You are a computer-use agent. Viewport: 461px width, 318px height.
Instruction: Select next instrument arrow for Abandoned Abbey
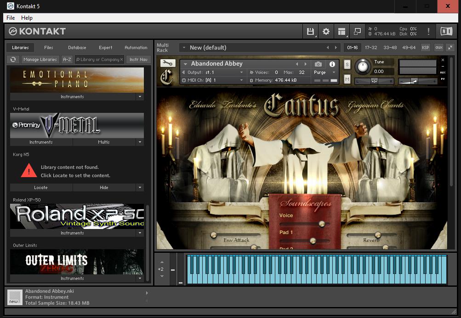(x=306, y=64)
